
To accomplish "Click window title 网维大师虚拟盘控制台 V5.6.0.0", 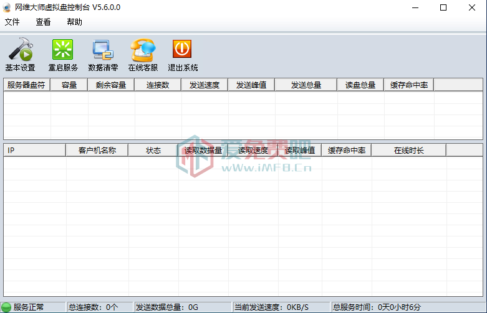I will click(68, 7).
